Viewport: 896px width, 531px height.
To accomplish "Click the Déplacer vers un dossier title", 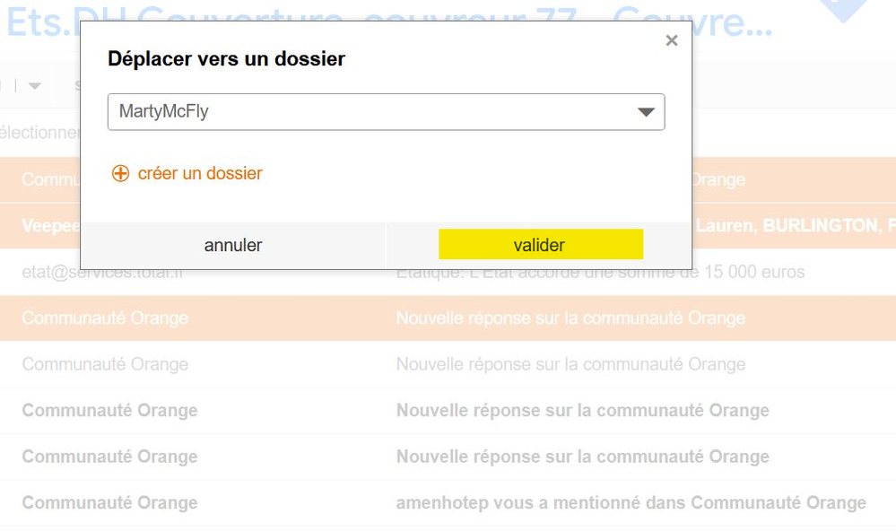I will [226, 59].
